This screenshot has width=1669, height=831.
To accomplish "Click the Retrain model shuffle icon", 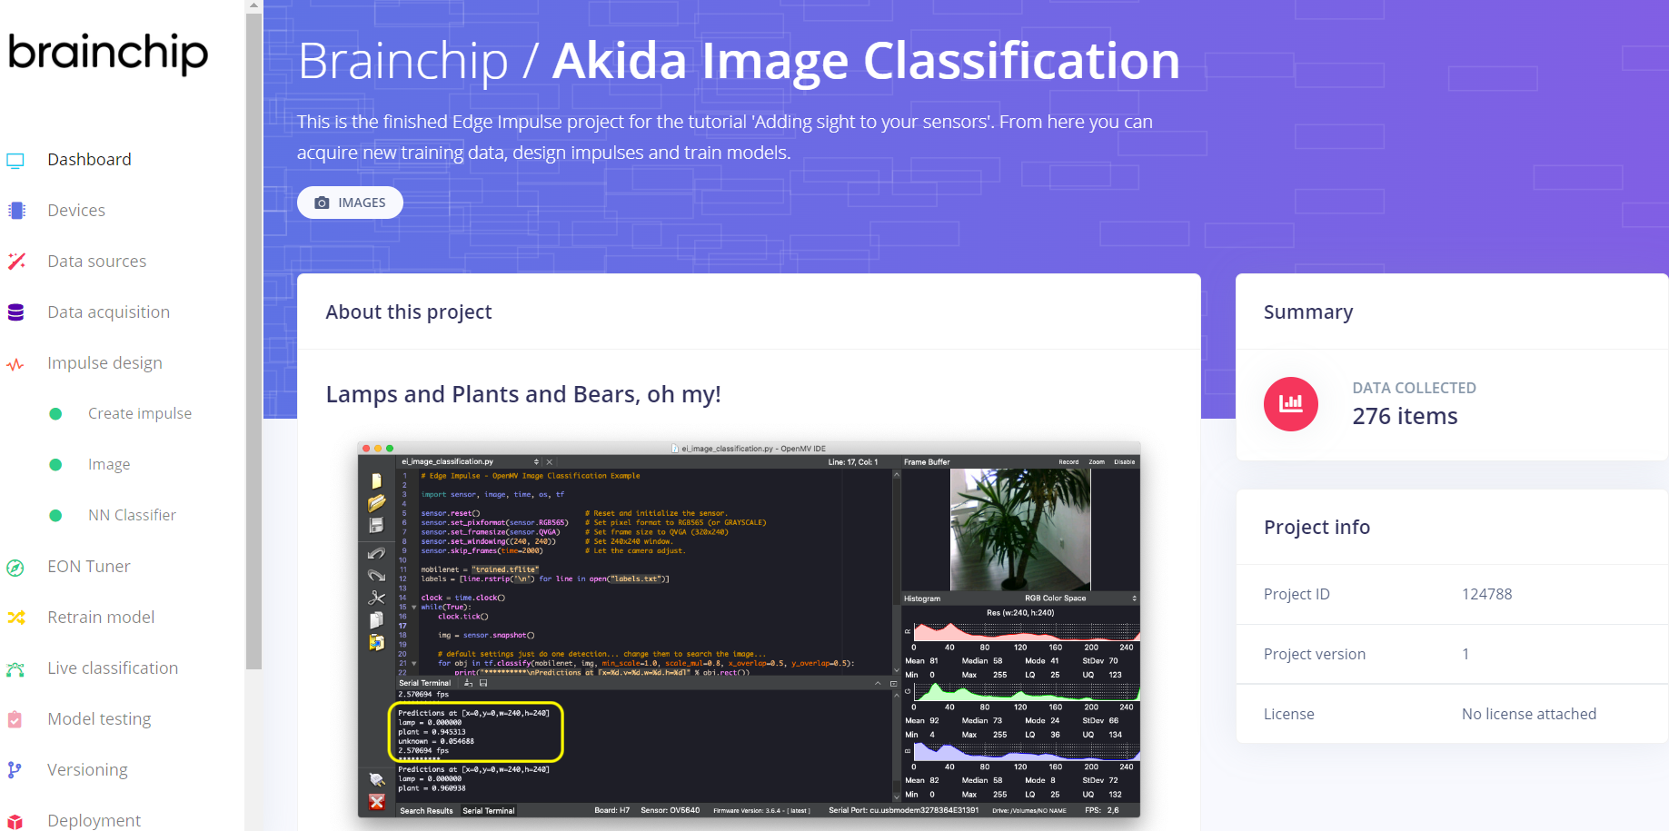I will pos(16,618).
